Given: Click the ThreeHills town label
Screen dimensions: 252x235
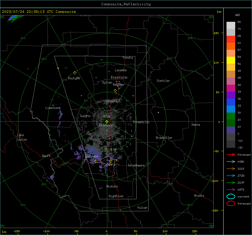Looking at the screenshot, I should click(141, 122).
